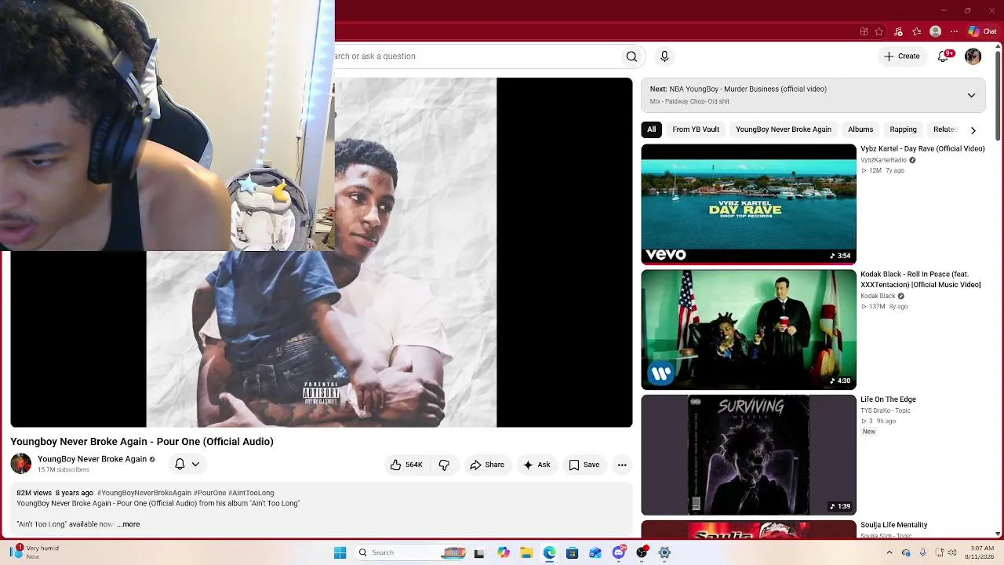1004x565 pixels.
Task: Launch Copilot from the taskbar
Action: pos(504,552)
